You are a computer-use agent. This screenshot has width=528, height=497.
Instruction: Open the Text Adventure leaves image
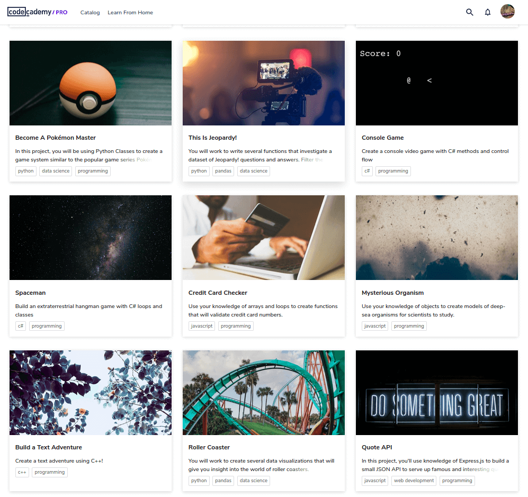tap(91, 393)
